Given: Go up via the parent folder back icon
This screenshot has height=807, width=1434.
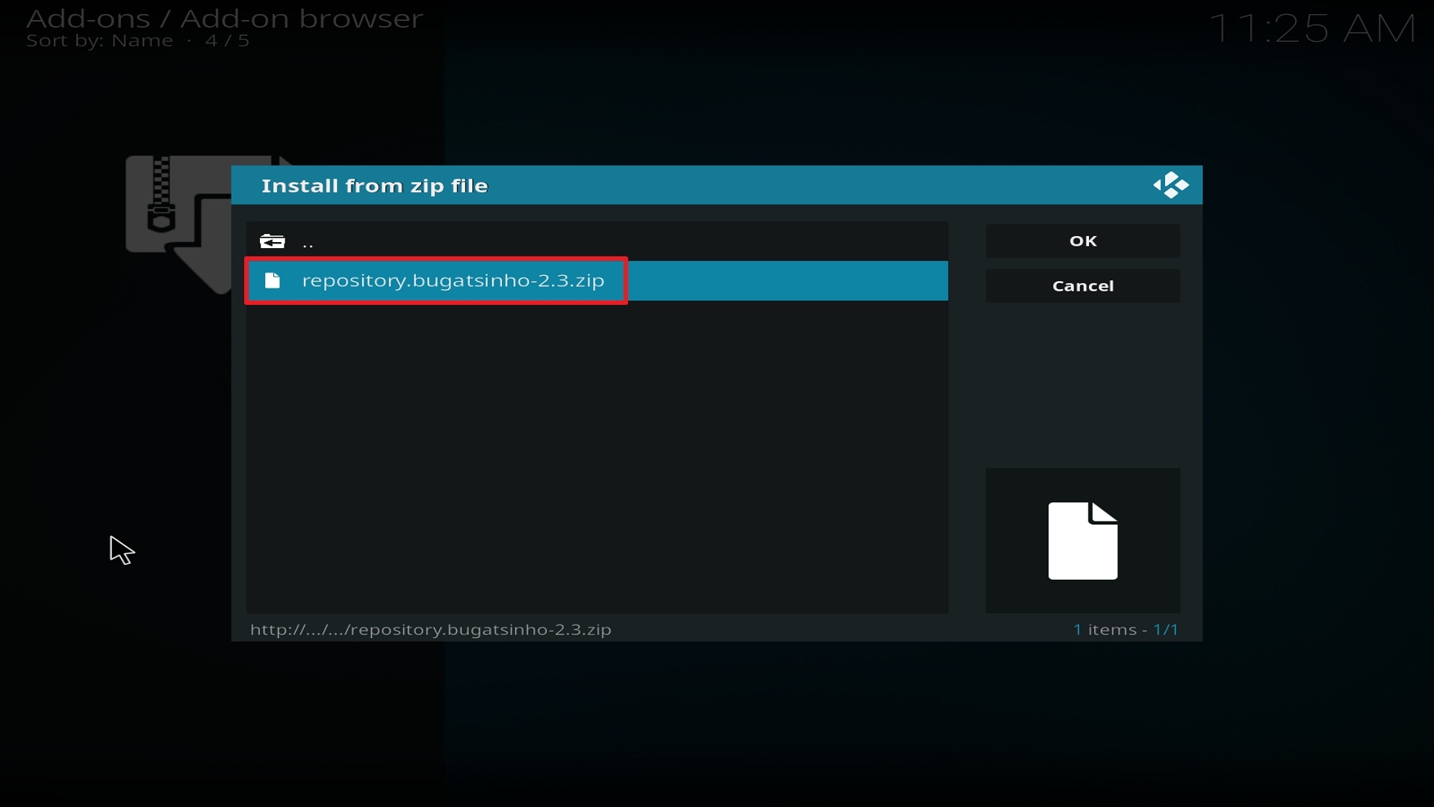Looking at the screenshot, I should point(273,241).
